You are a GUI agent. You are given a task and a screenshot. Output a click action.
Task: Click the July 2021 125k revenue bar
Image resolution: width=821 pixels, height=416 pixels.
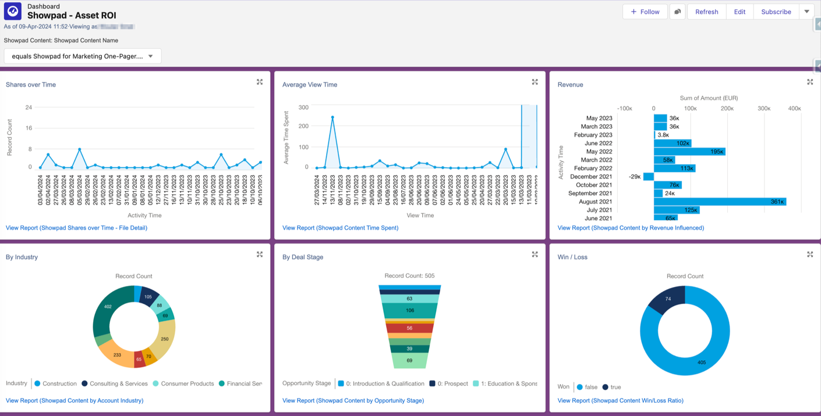tap(677, 210)
